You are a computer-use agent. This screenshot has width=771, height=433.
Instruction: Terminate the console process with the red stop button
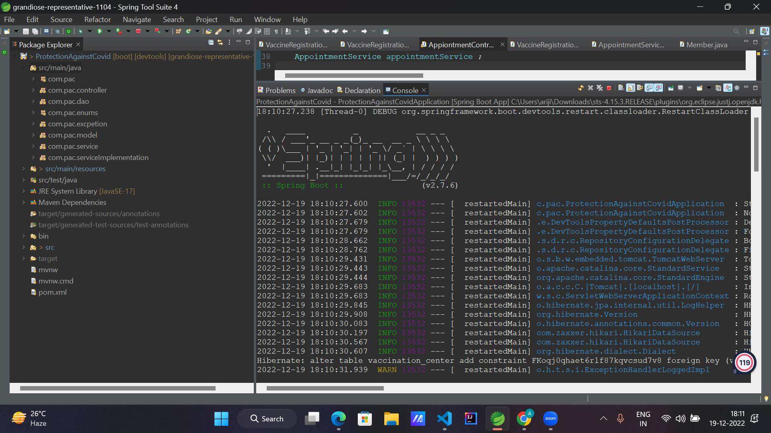click(609, 88)
